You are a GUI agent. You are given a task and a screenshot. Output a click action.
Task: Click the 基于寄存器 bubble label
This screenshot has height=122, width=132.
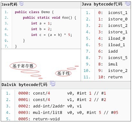23,66
